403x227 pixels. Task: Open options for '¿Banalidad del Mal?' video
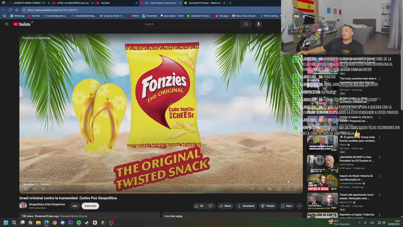click(379, 157)
